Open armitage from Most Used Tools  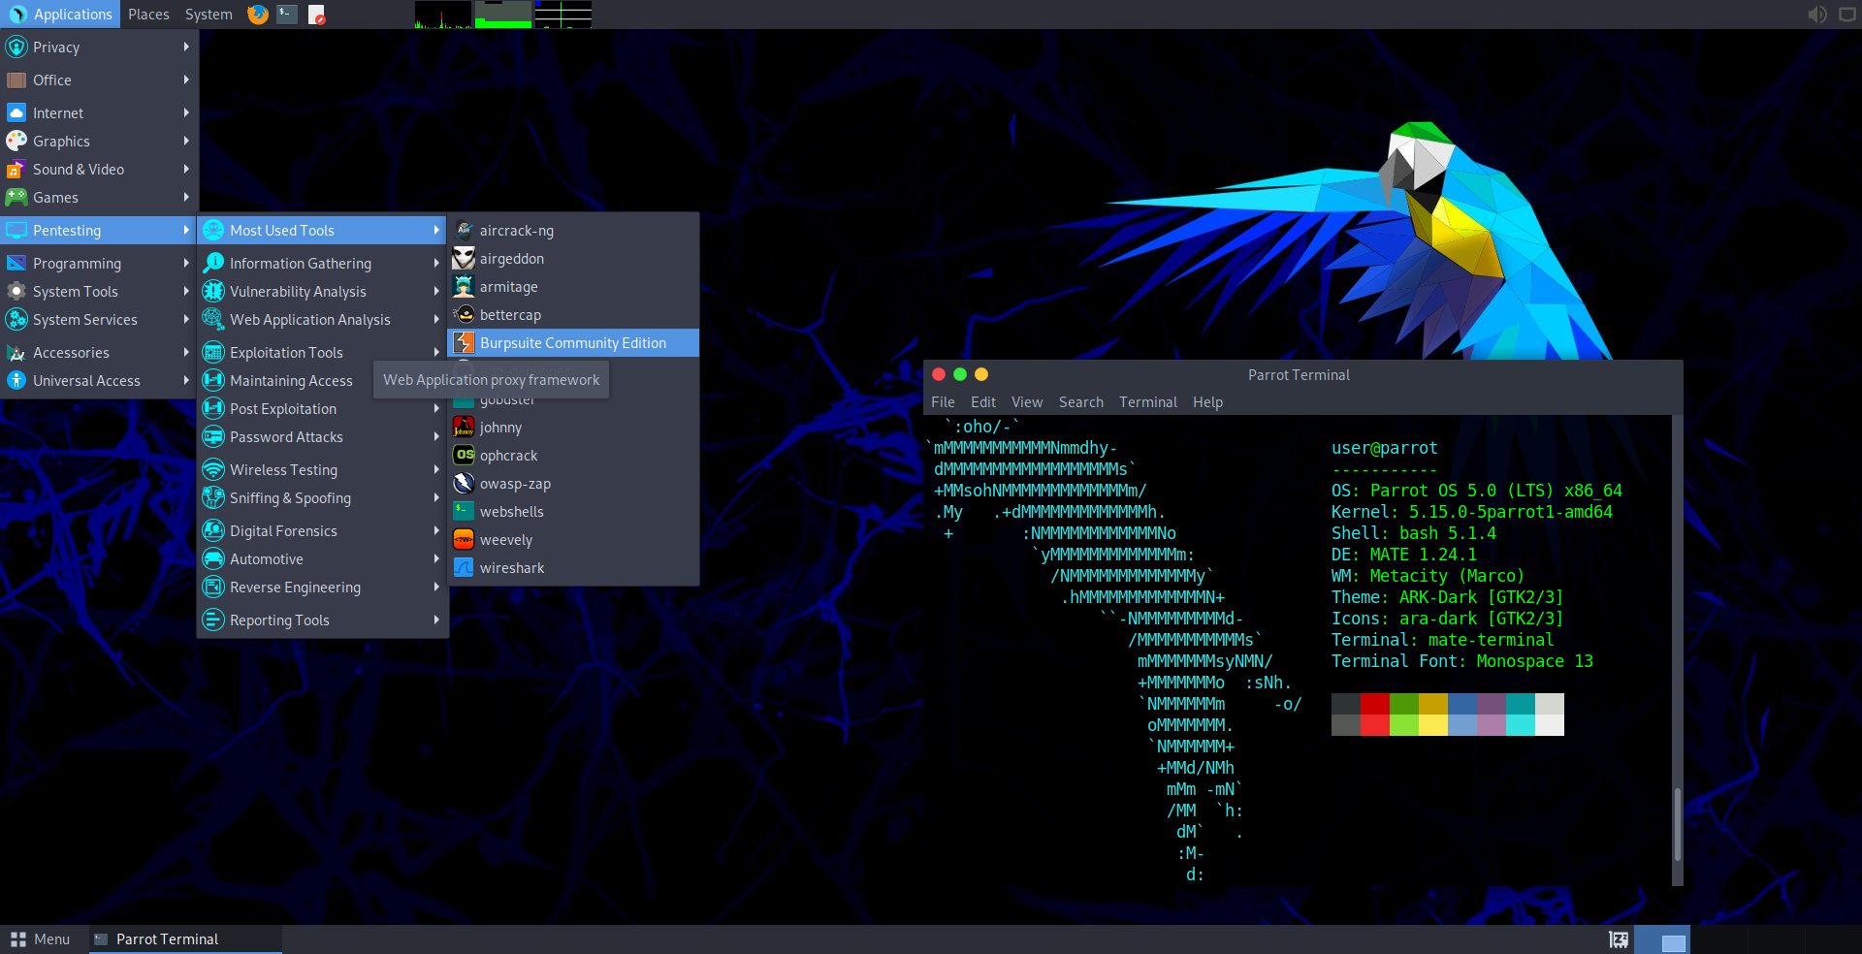(x=507, y=286)
